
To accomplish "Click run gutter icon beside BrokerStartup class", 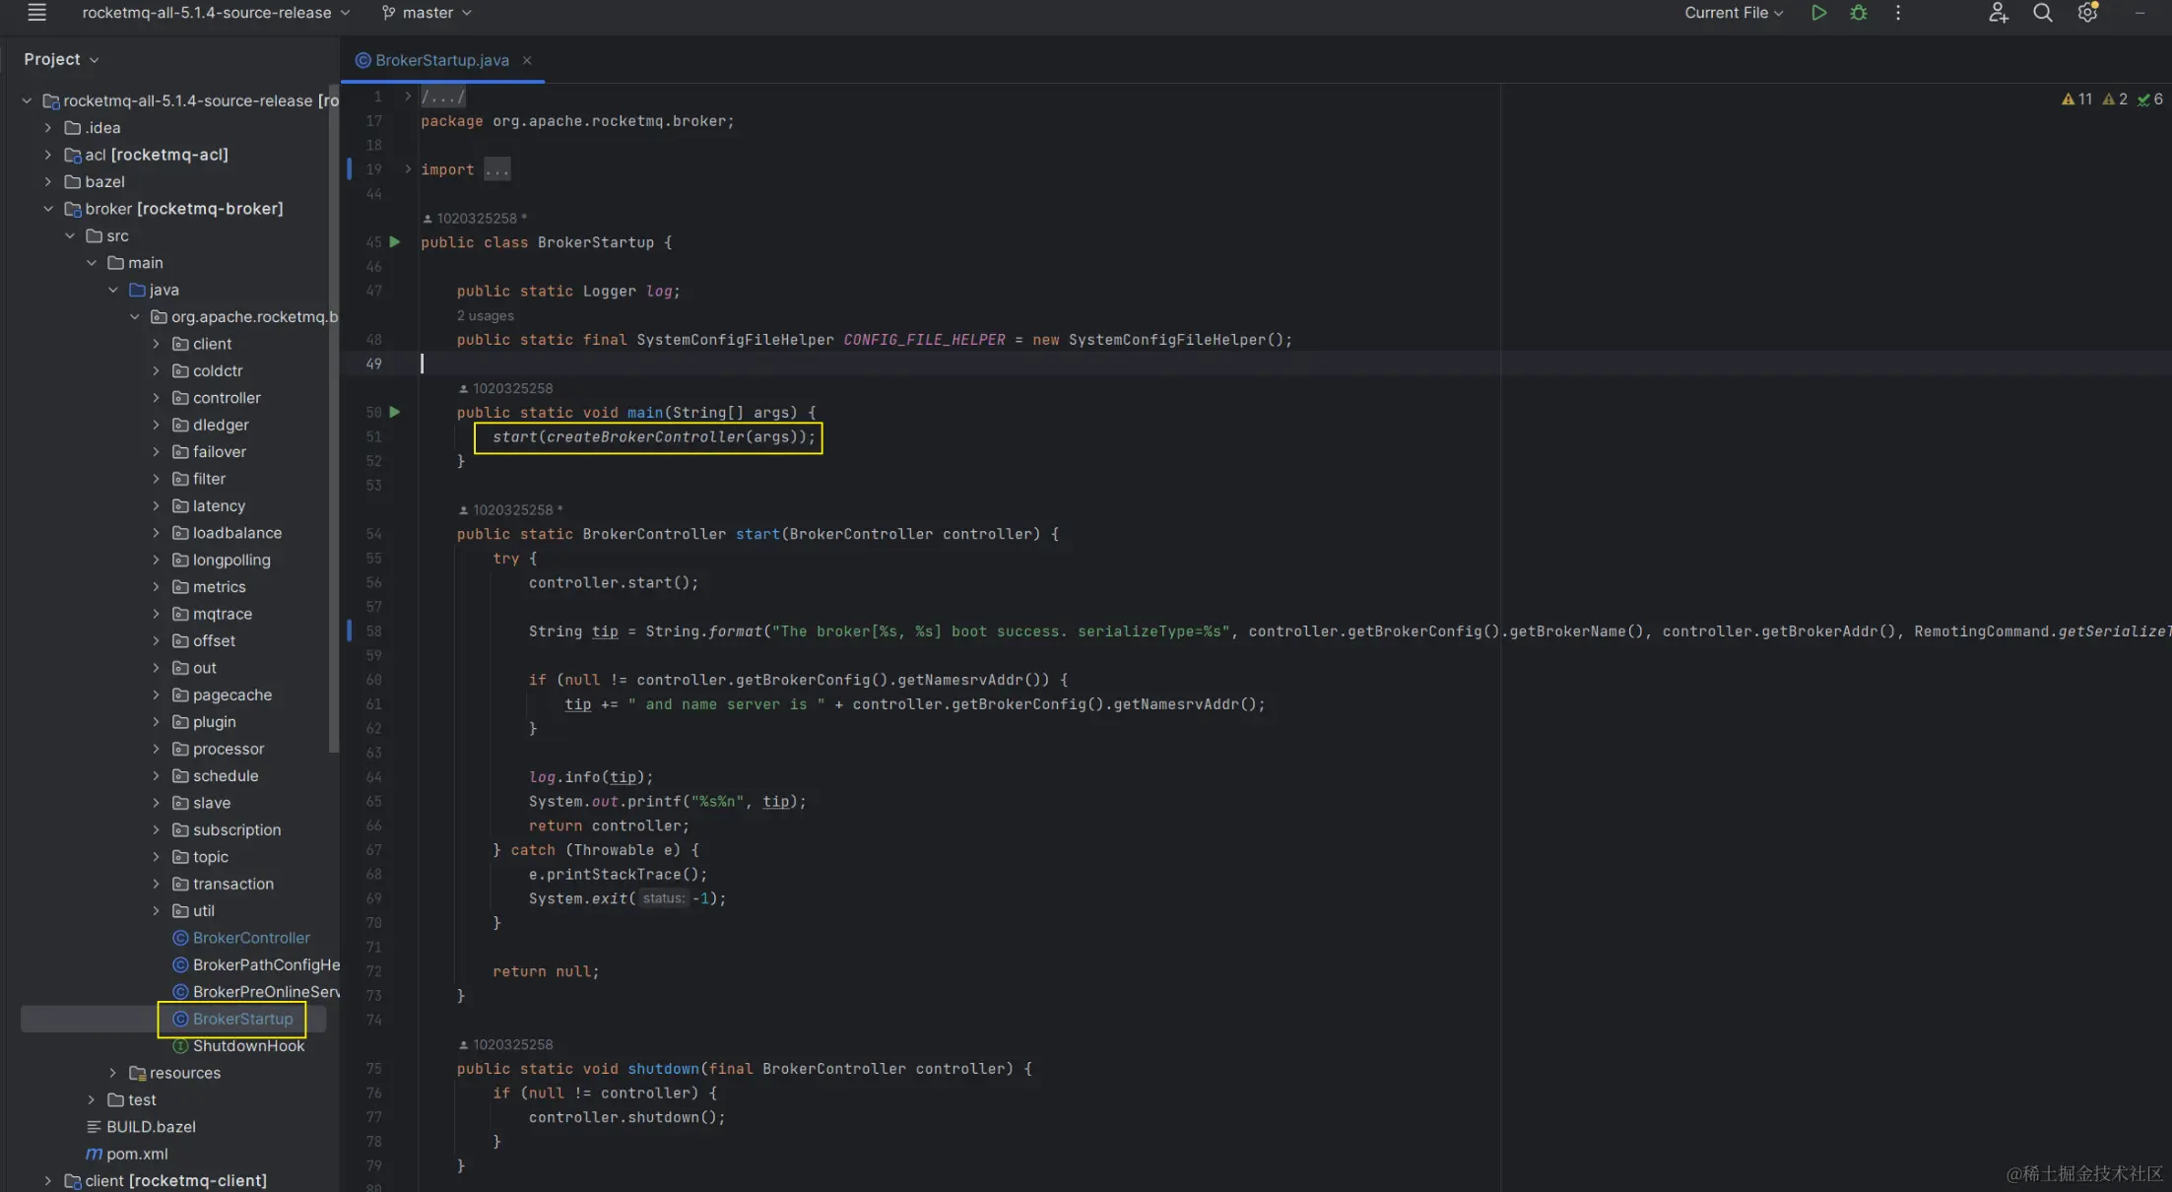I will pos(395,242).
